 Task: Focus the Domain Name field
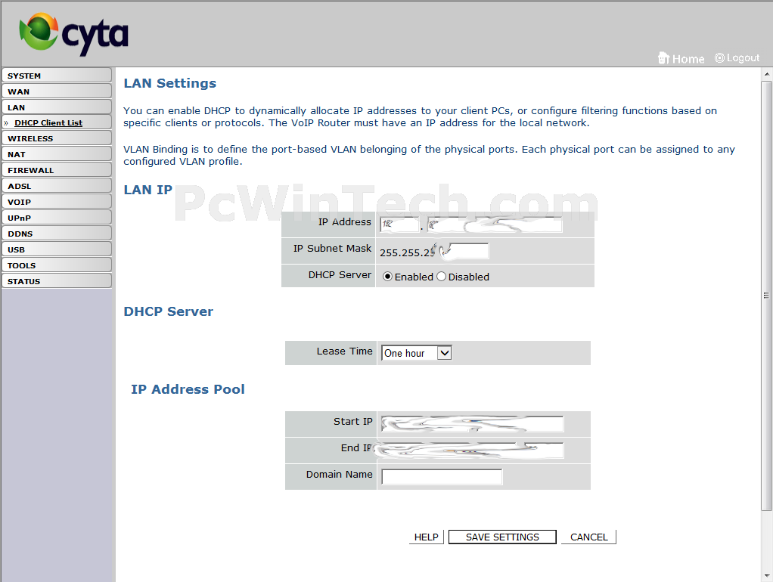tap(442, 476)
